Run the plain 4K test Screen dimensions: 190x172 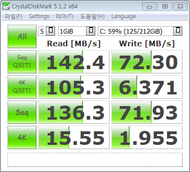click(x=22, y=137)
